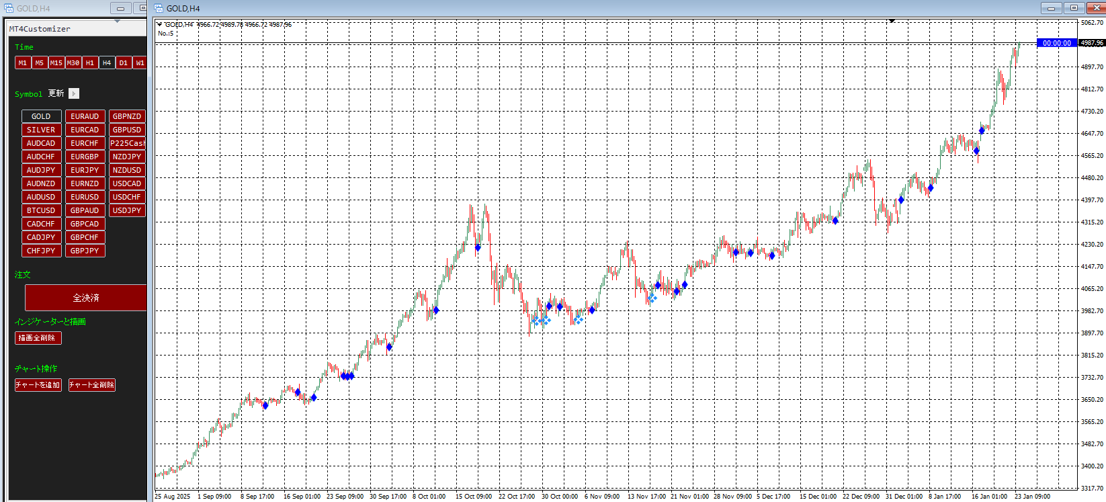The height and width of the screenshot is (502, 1106).
Task: Click チャートを追加 to add a chart
Action: (x=38, y=384)
